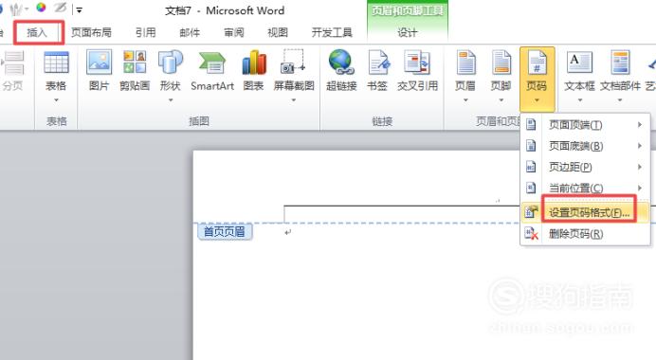Open the 剪贴画 clip art icon
Screen dimensions: 656x360
pyautogui.click(x=135, y=63)
